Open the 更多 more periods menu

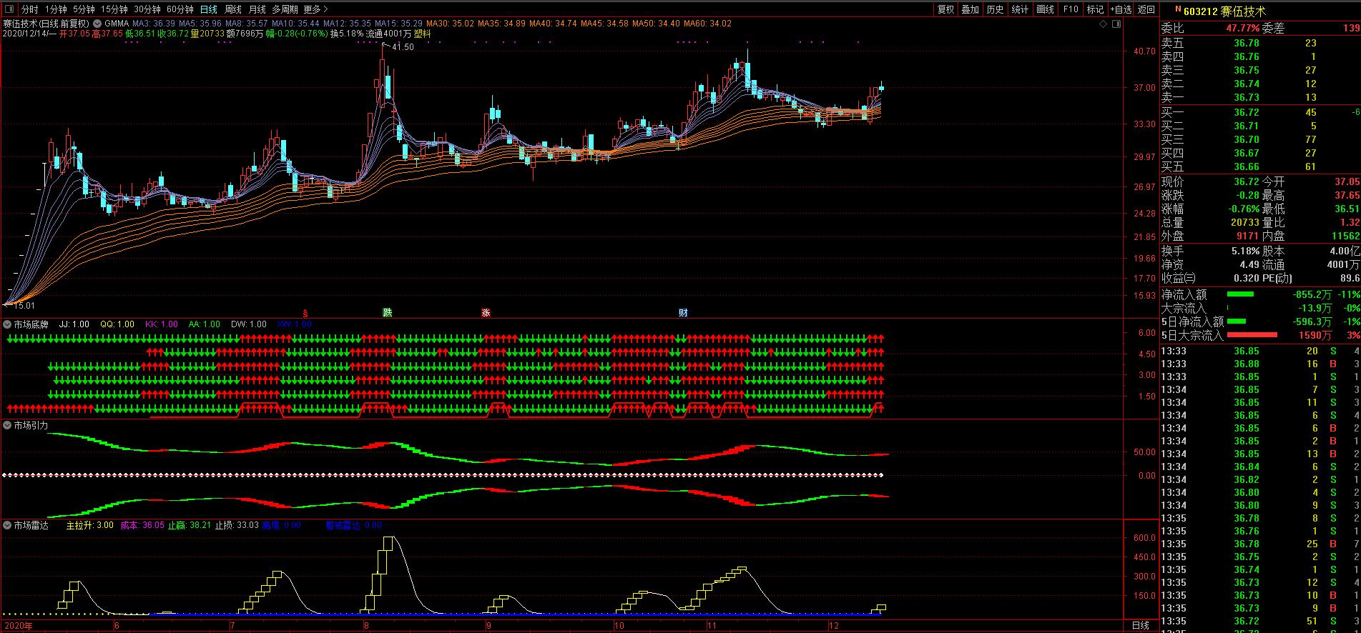click(x=315, y=9)
